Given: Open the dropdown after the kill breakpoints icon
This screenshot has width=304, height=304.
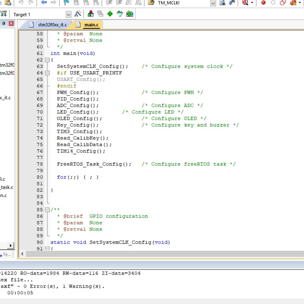Looking at the screenshot, I should tap(299, 3).
